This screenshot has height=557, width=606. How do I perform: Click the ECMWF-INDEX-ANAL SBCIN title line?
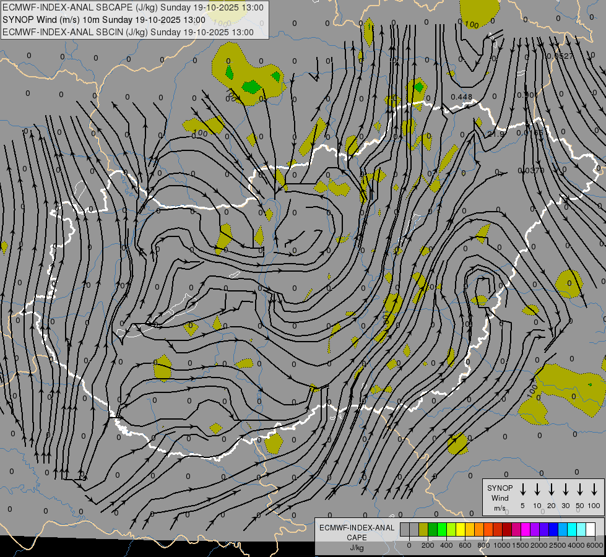coord(128,32)
